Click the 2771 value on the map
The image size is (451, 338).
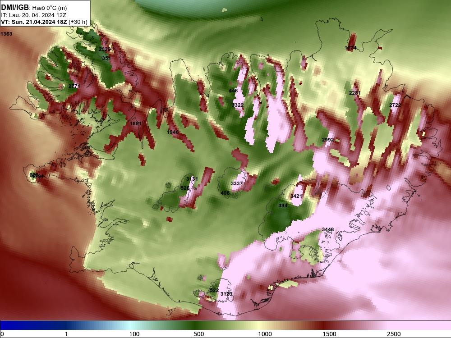[74, 86]
